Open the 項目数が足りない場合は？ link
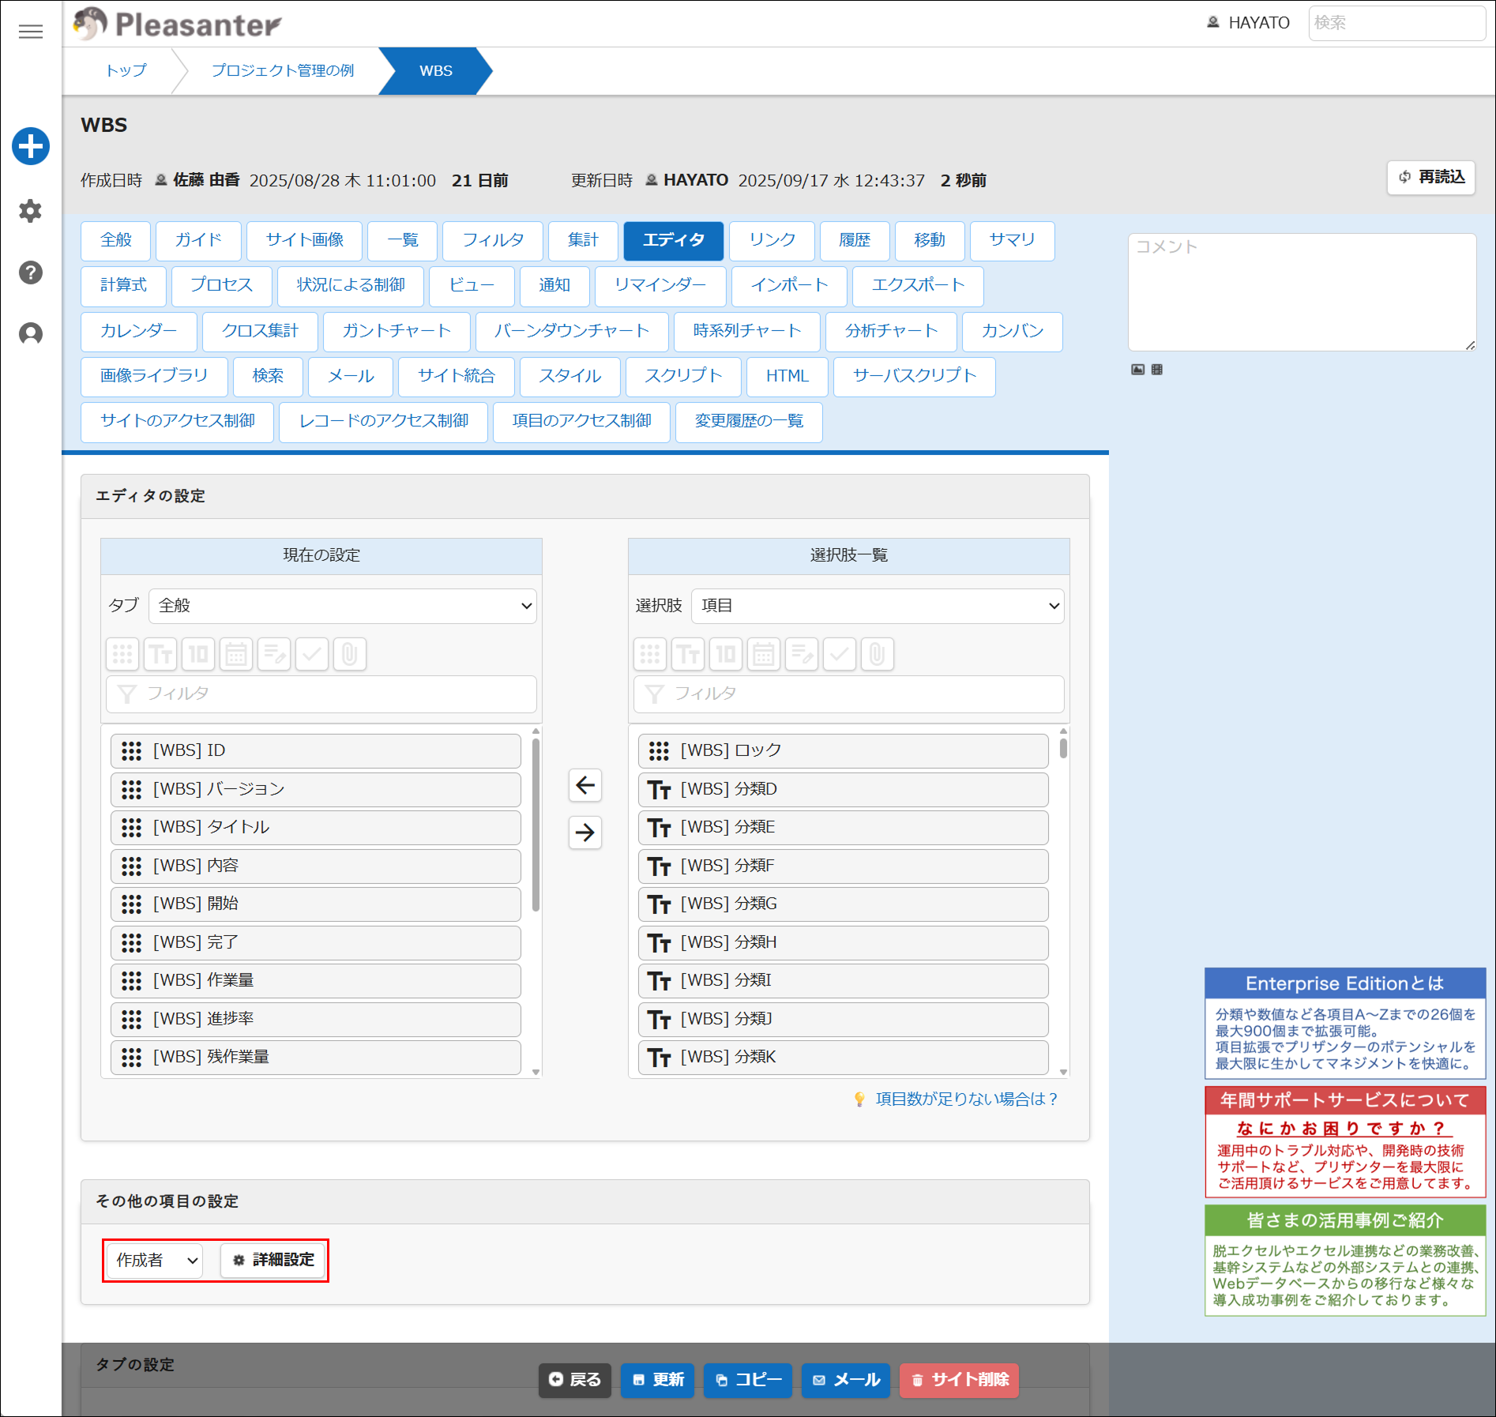The width and height of the screenshot is (1496, 1417). [x=966, y=1099]
